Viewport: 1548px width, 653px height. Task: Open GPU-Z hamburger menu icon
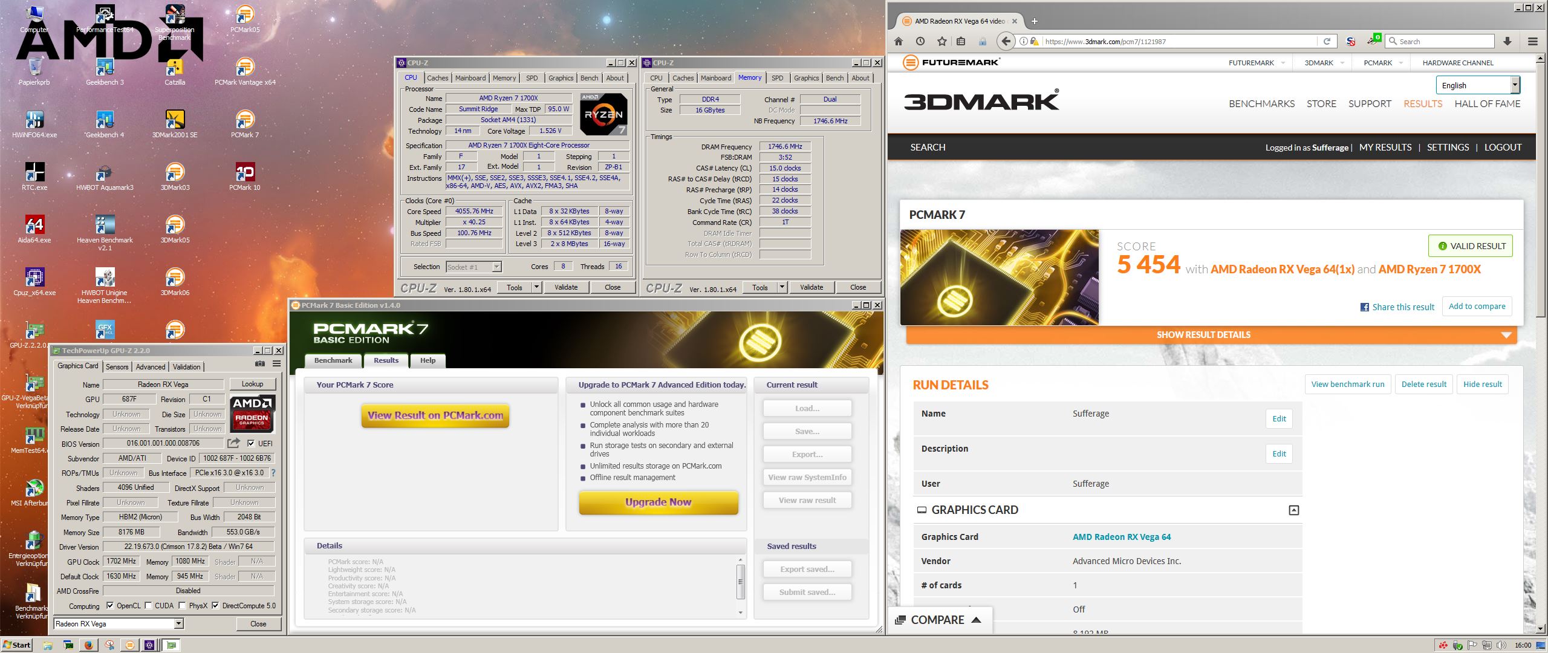(x=276, y=363)
